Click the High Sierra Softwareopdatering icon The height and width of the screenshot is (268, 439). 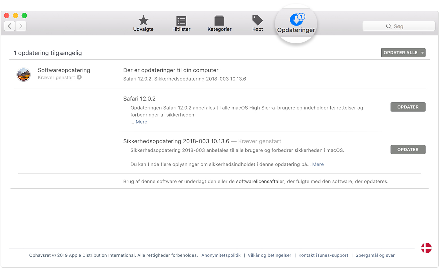click(x=23, y=75)
